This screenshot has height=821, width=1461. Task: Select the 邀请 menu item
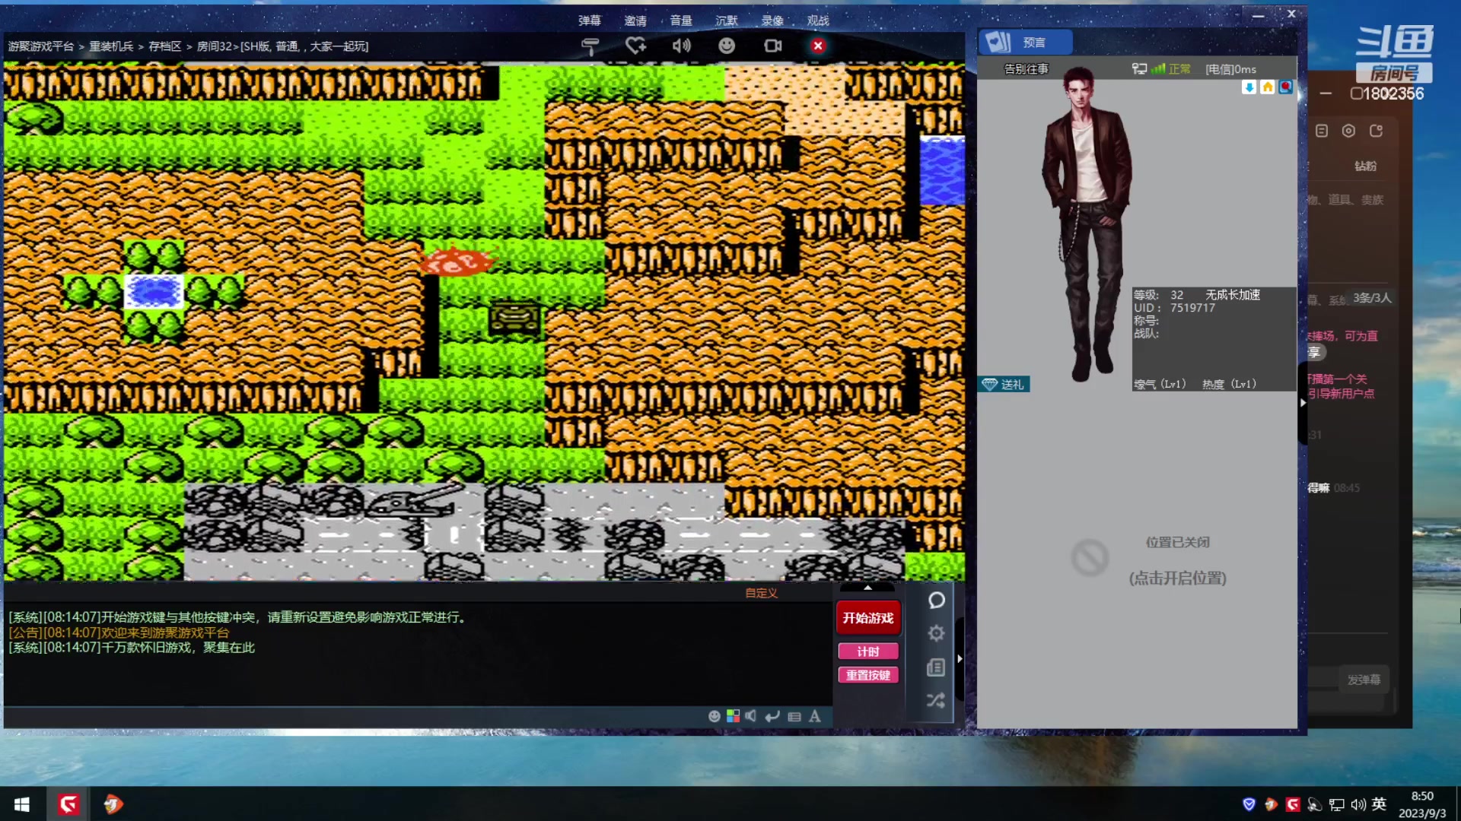(x=635, y=21)
